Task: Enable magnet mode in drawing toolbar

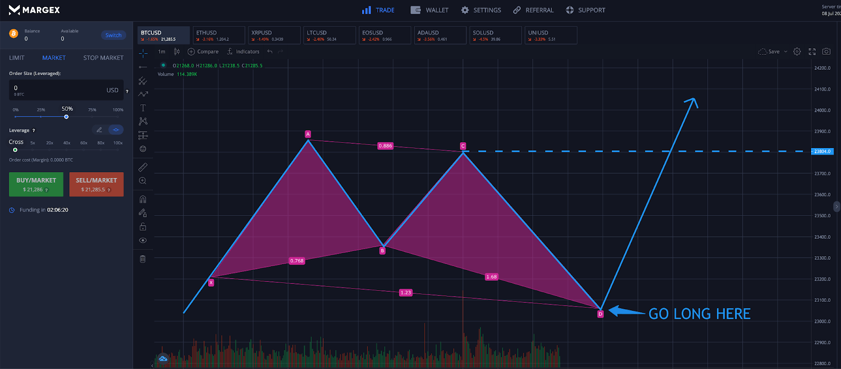Action: pyautogui.click(x=142, y=199)
